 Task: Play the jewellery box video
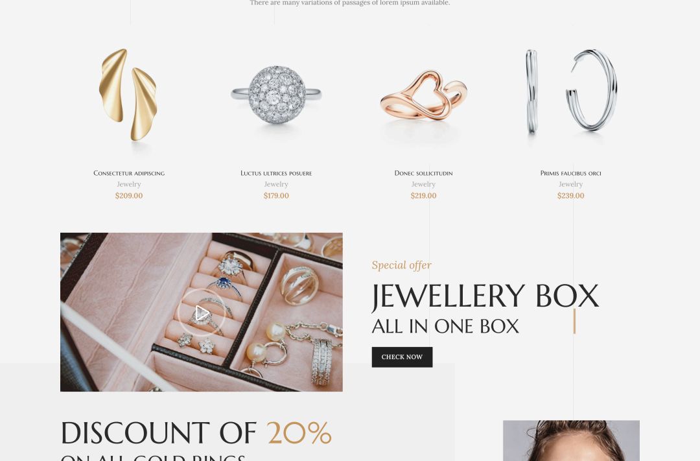point(202,313)
